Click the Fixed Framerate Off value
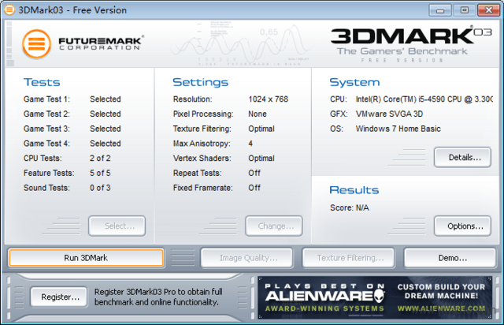The image size is (504, 325). (254, 188)
